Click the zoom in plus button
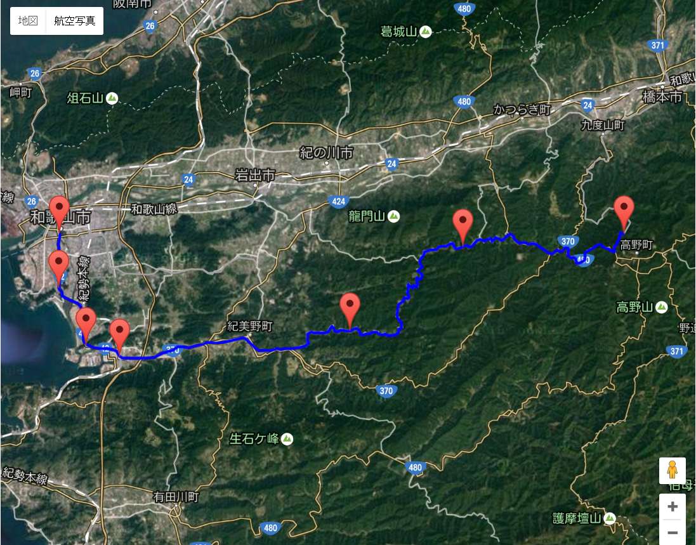The width and height of the screenshot is (696, 545). pyautogui.click(x=673, y=506)
